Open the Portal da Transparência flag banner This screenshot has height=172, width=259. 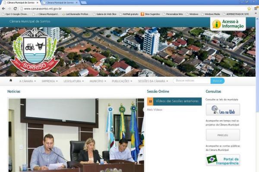223,160
